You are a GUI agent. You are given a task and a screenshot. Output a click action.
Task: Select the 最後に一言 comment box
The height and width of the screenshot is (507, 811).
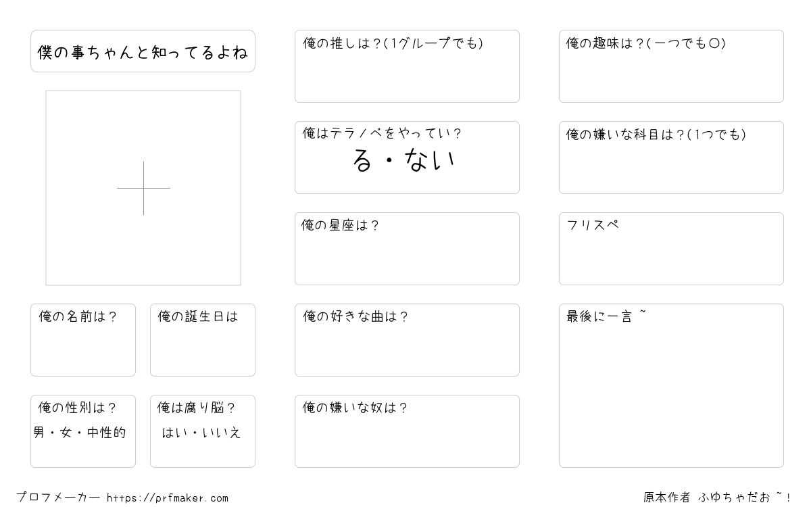tap(671, 385)
